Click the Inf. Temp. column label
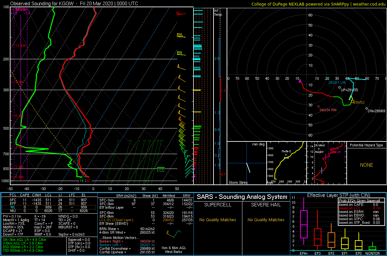The image size is (387, 256). [x=218, y=13]
